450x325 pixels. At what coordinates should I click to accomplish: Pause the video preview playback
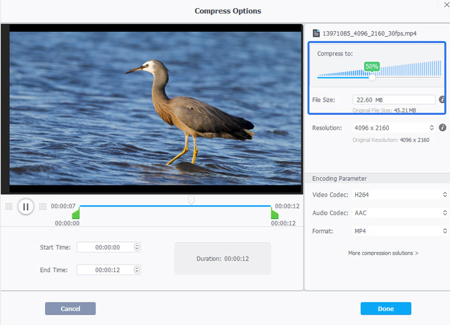tap(26, 206)
